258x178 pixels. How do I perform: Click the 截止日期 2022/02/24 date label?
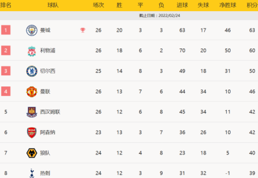coord(159,16)
